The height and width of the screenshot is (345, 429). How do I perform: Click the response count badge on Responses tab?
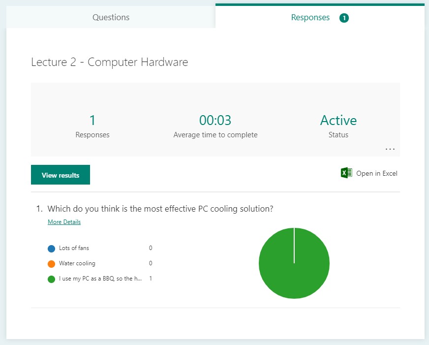point(344,18)
